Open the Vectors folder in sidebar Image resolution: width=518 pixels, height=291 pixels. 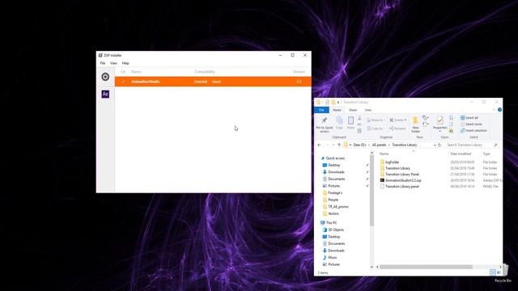[333, 213]
